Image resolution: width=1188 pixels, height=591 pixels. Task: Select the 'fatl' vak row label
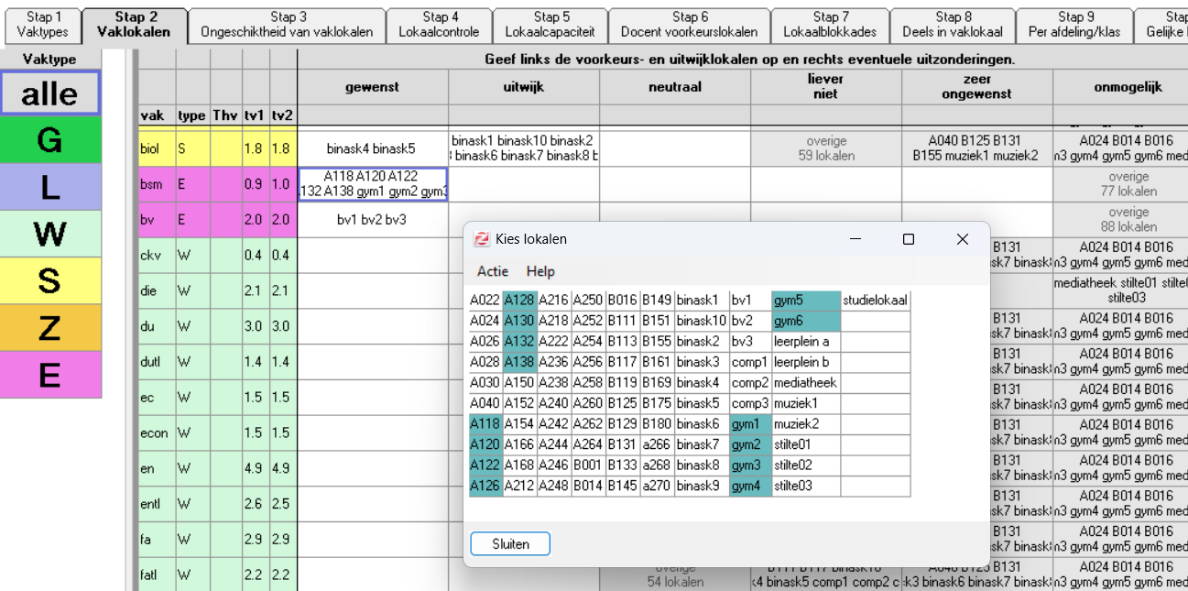pos(157,575)
